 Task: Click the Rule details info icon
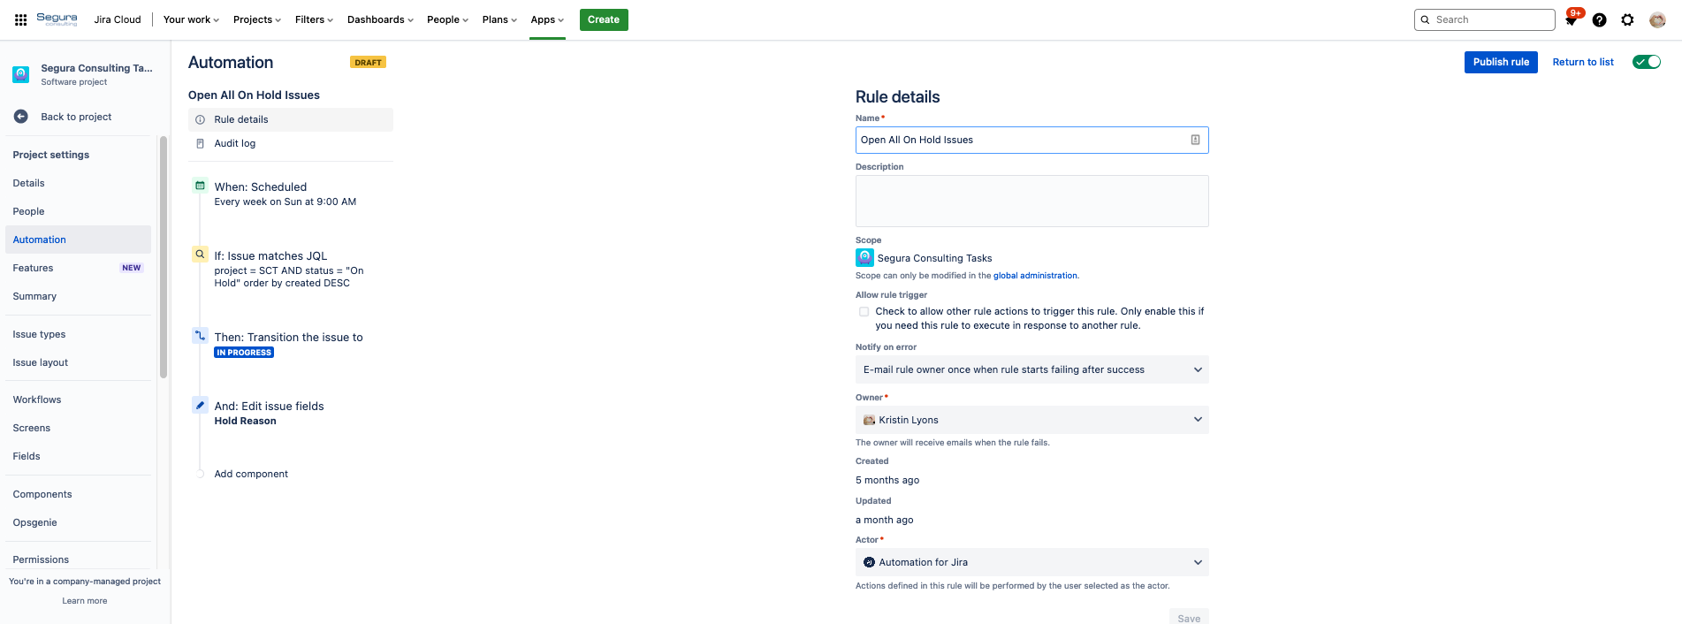pos(201,119)
